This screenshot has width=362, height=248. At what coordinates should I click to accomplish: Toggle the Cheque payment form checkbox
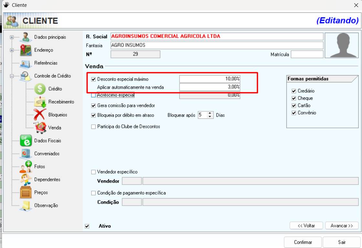(x=294, y=98)
